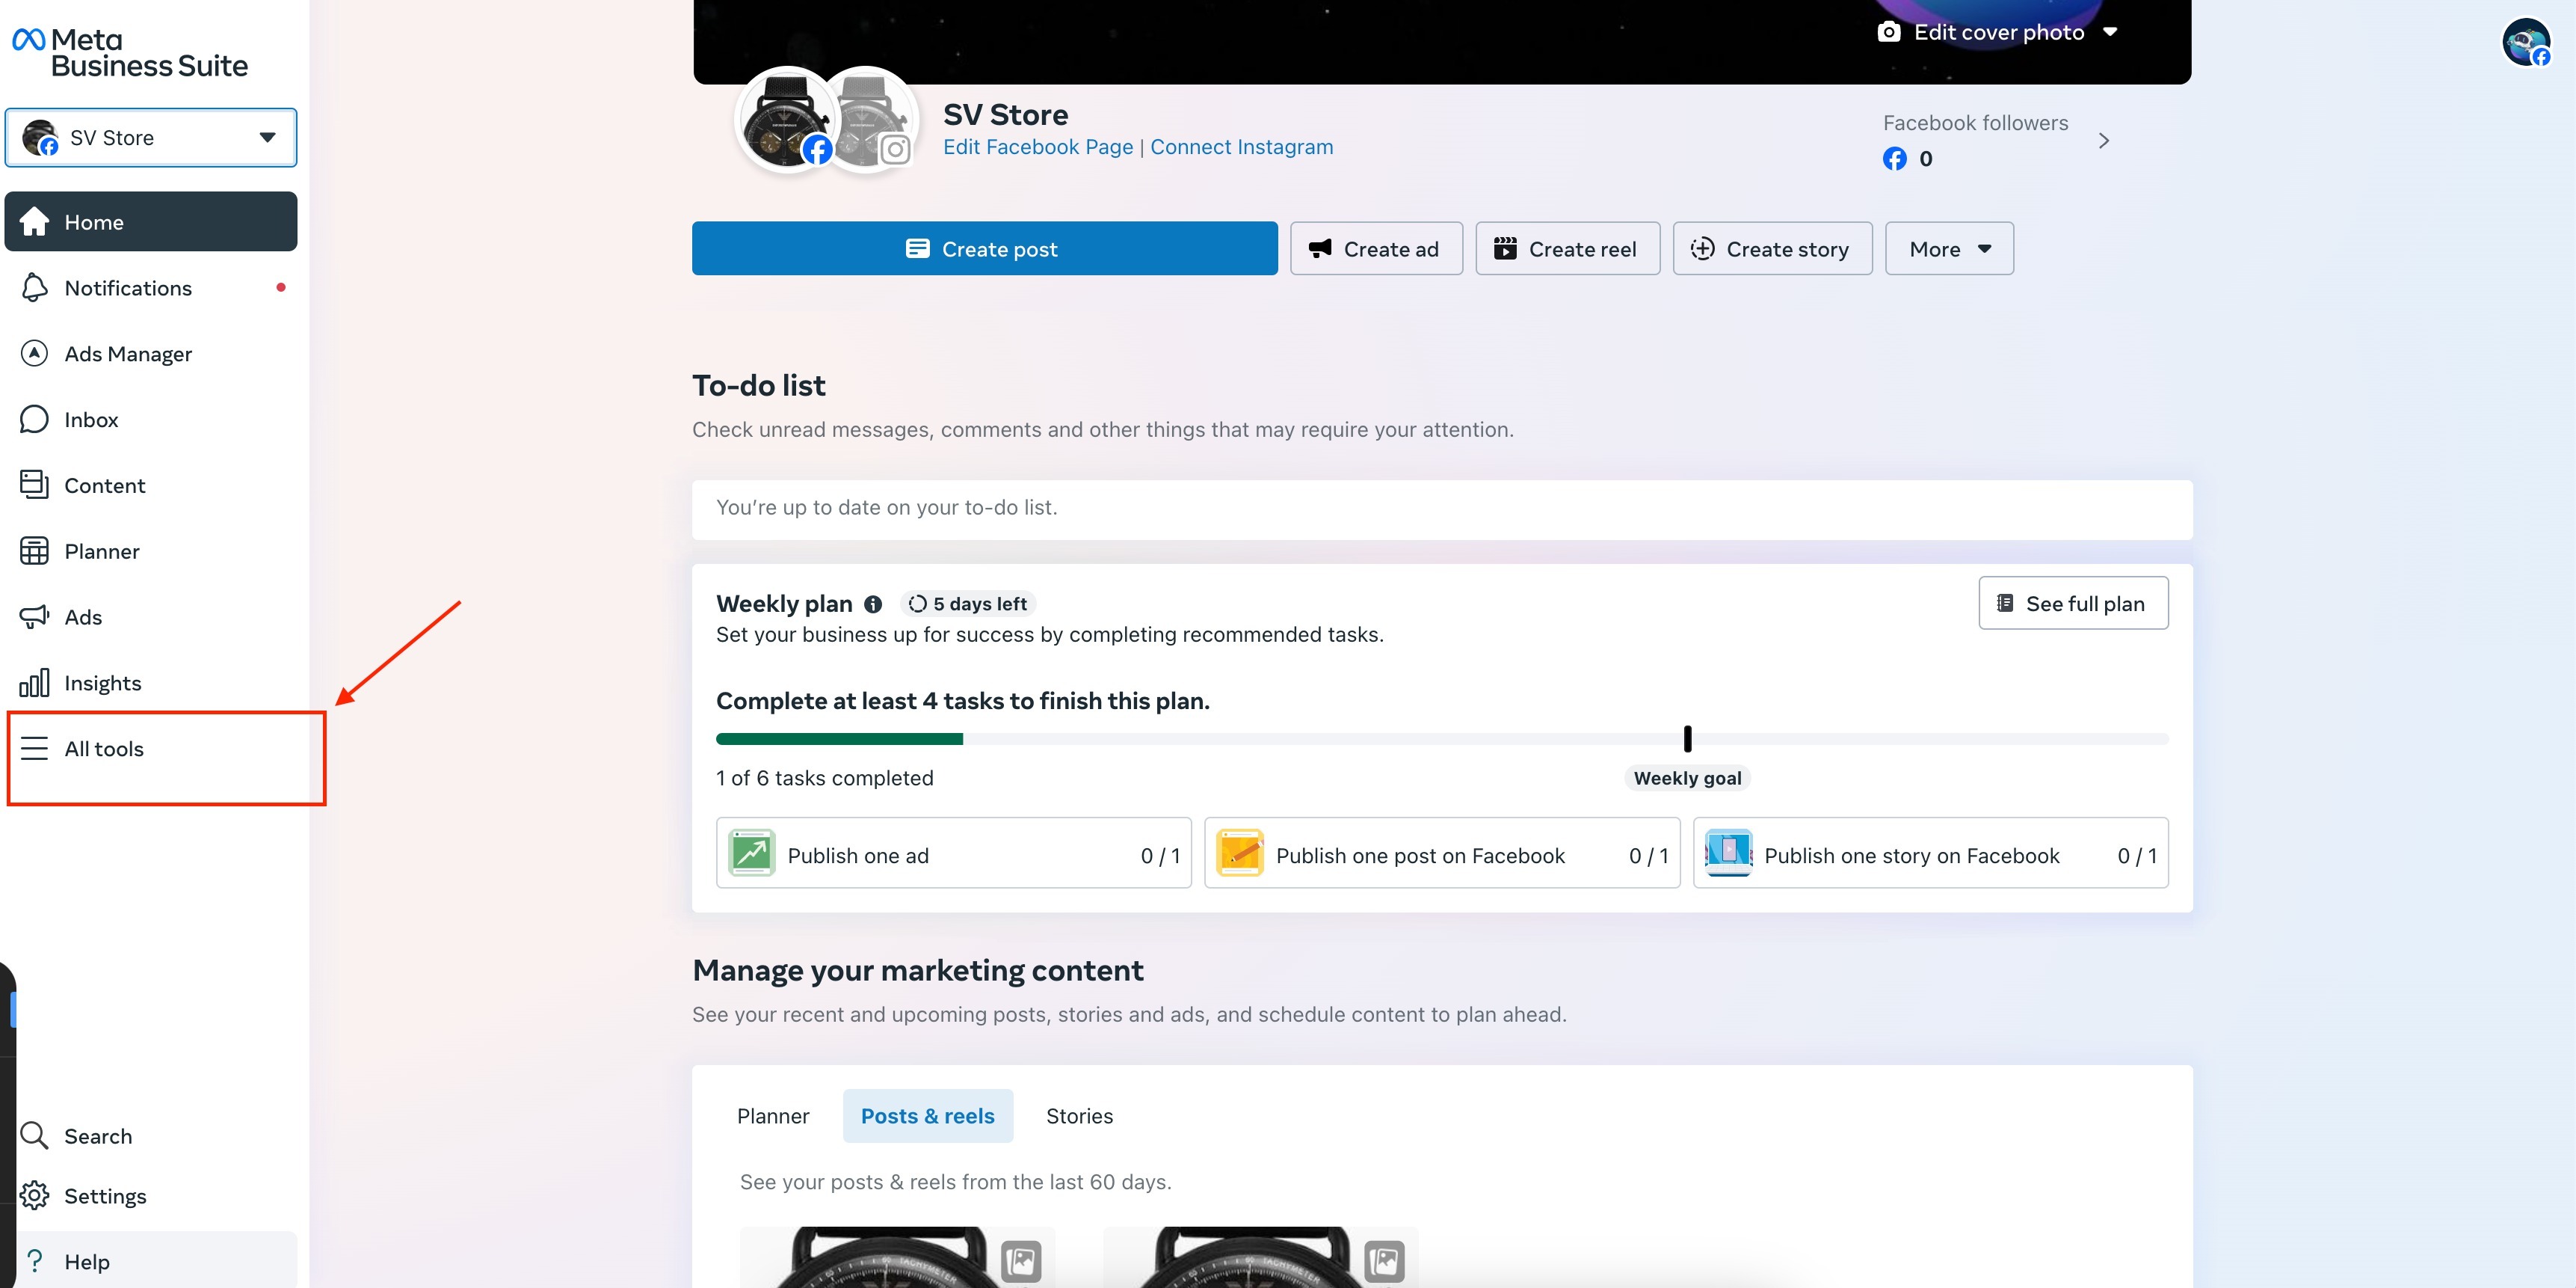Open the Settings gear icon

(x=34, y=1195)
